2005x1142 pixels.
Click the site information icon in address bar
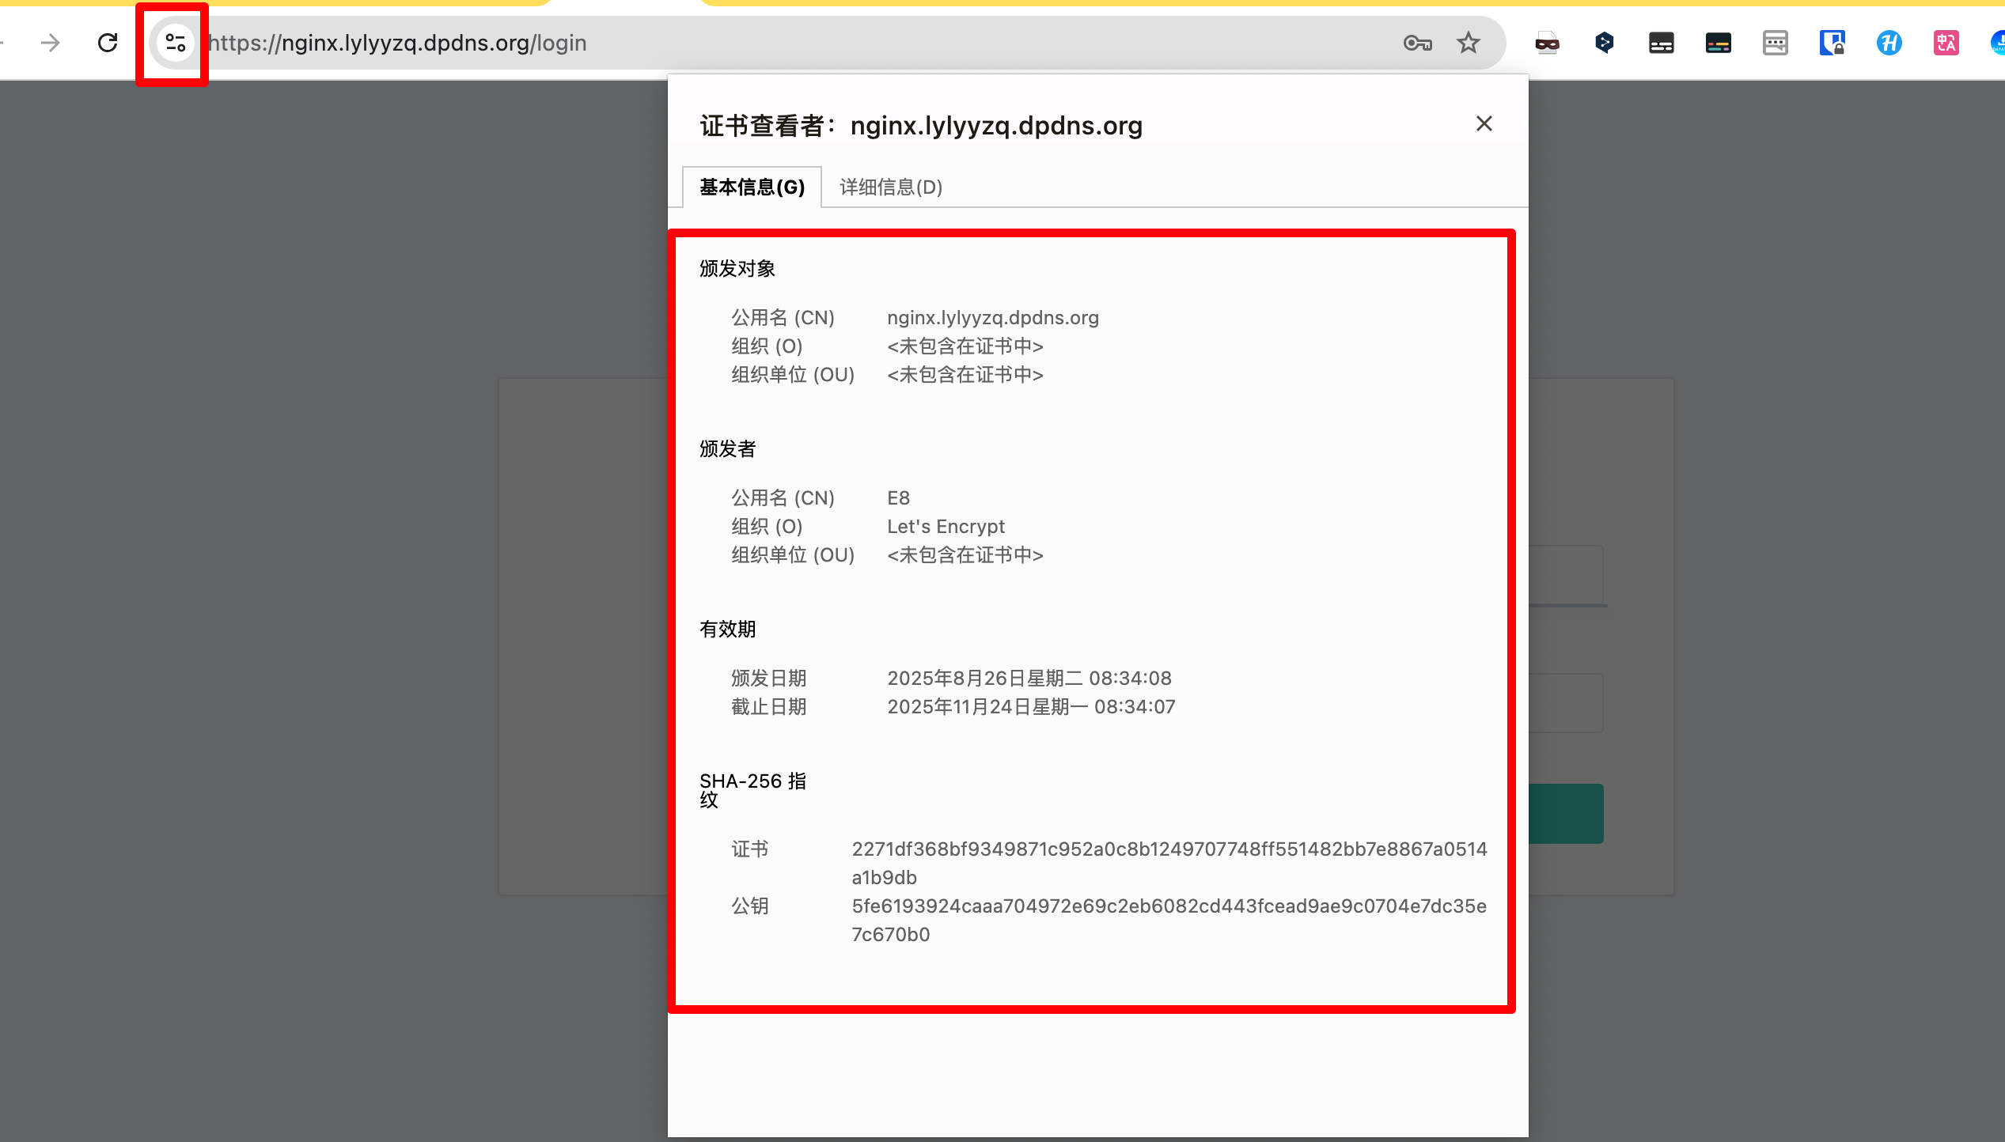click(175, 43)
